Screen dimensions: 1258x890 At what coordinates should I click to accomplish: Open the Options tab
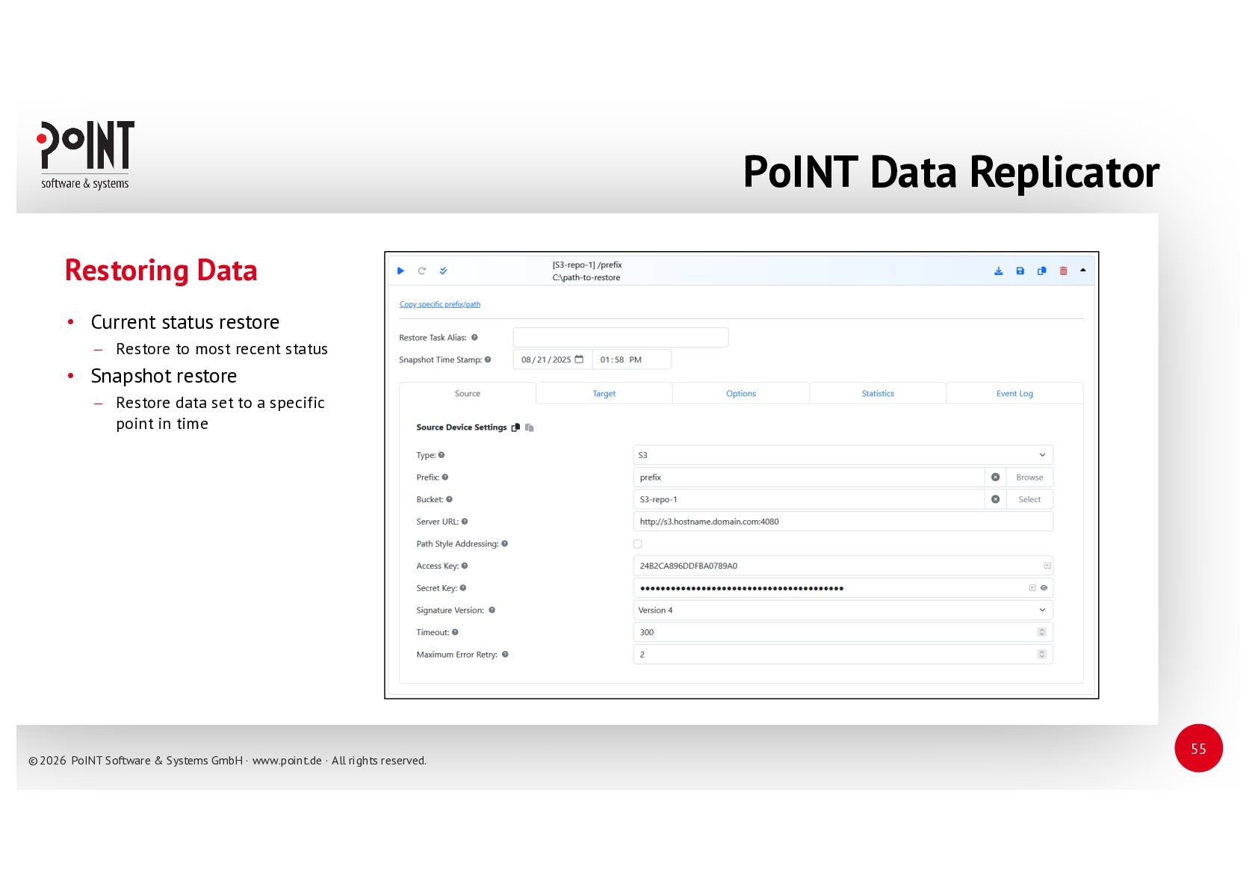point(741,394)
